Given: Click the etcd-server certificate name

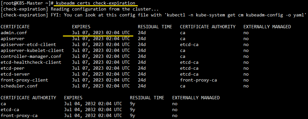Looking at the screenshot, I should [15, 74].
